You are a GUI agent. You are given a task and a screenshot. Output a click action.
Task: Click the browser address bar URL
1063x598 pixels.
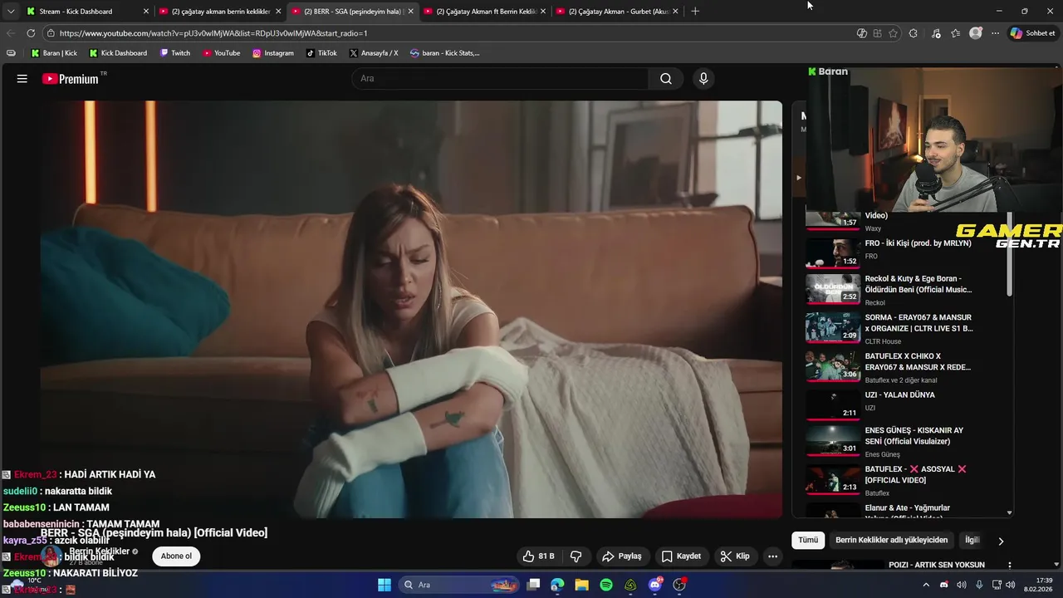pos(213,33)
